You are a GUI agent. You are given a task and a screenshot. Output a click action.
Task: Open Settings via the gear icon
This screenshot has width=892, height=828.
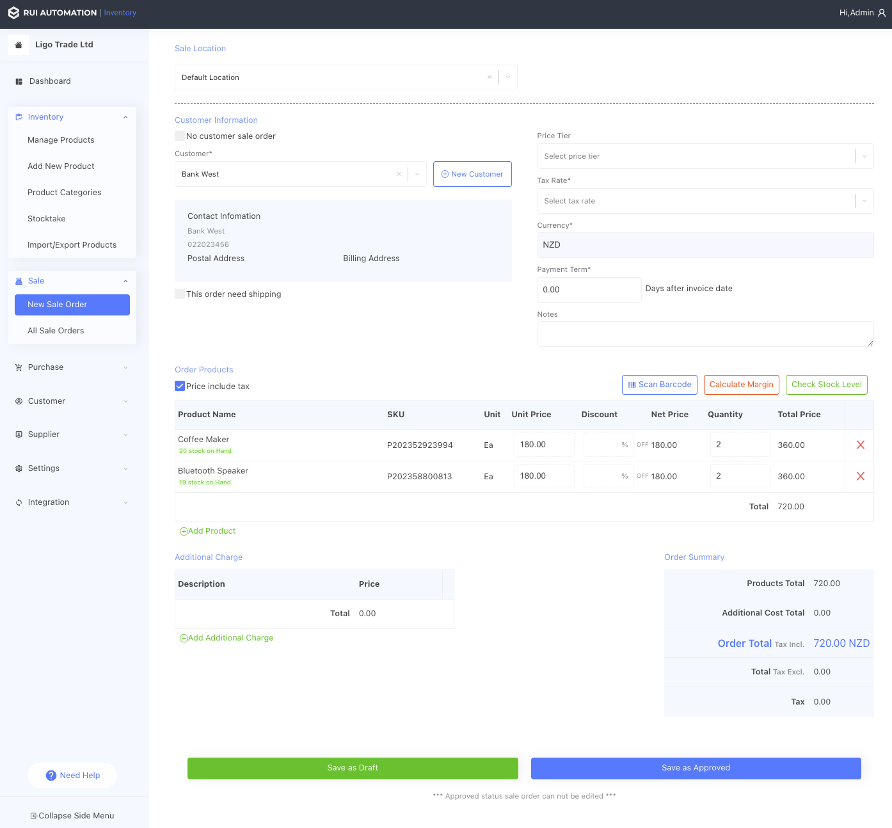(18, 468)
